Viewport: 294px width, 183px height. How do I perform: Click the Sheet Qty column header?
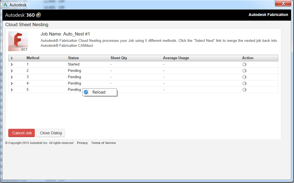119,58
